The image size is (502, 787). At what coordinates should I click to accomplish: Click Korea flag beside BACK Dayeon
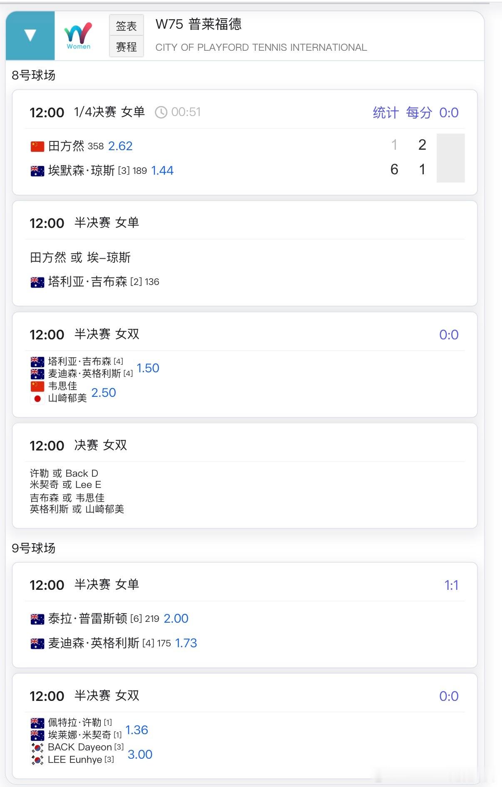coord(37,747)
